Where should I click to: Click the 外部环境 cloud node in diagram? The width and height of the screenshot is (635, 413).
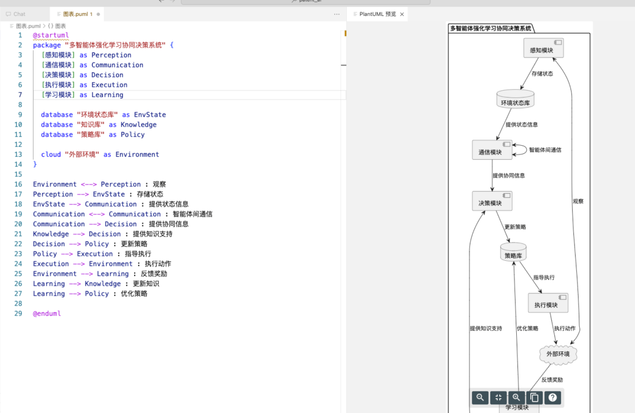558,354
